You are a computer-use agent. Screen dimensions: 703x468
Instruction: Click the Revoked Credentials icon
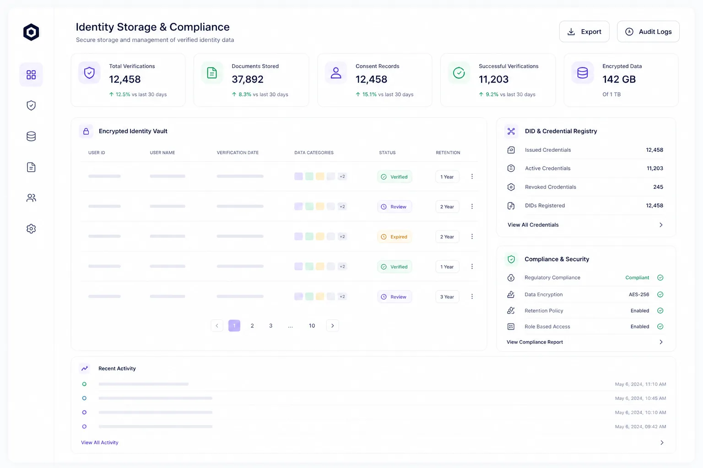coord(511,187)
